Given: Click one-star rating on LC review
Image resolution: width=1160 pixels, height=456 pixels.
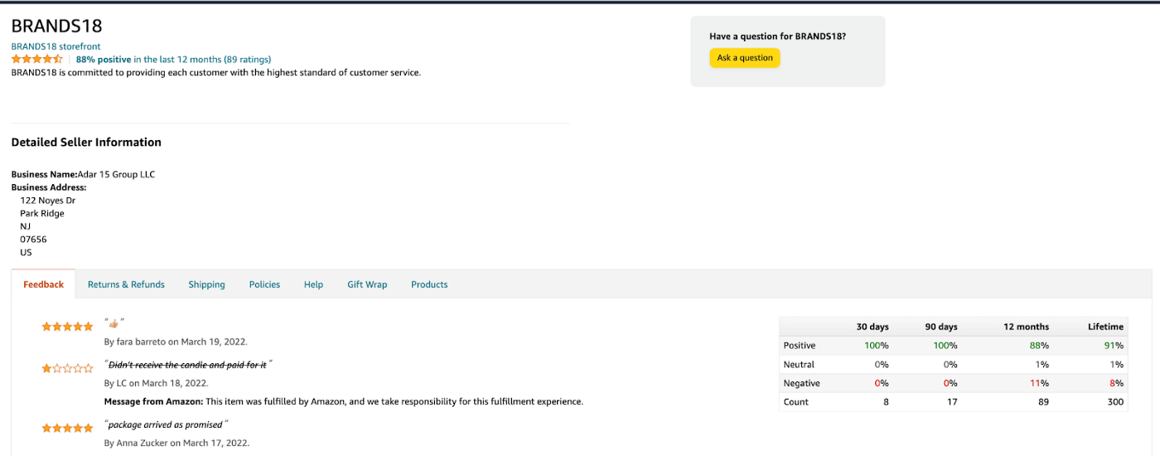Looking at the screenshot, I should [68, 368].
